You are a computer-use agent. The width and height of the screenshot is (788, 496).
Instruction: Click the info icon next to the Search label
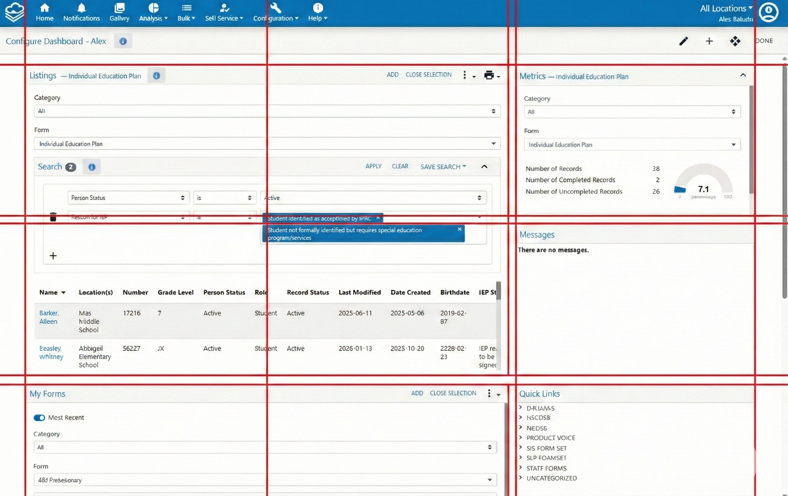point(92,167)
